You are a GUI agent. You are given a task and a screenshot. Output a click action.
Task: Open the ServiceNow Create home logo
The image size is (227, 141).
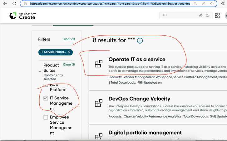click(x=22, y=16)
